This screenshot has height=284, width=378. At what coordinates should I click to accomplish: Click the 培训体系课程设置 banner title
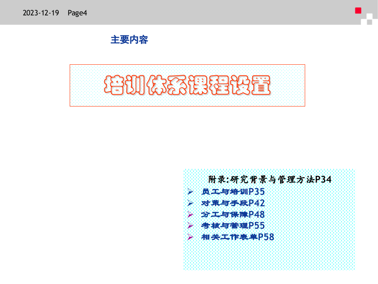click(187, 85)
